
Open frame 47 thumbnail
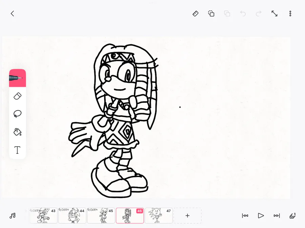pos(159,216)
